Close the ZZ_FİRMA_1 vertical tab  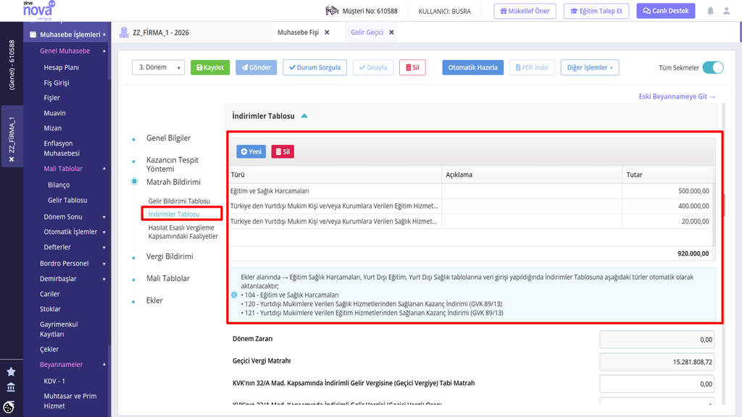(12, 159)
